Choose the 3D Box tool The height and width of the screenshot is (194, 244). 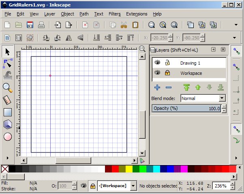coord(7,124)
